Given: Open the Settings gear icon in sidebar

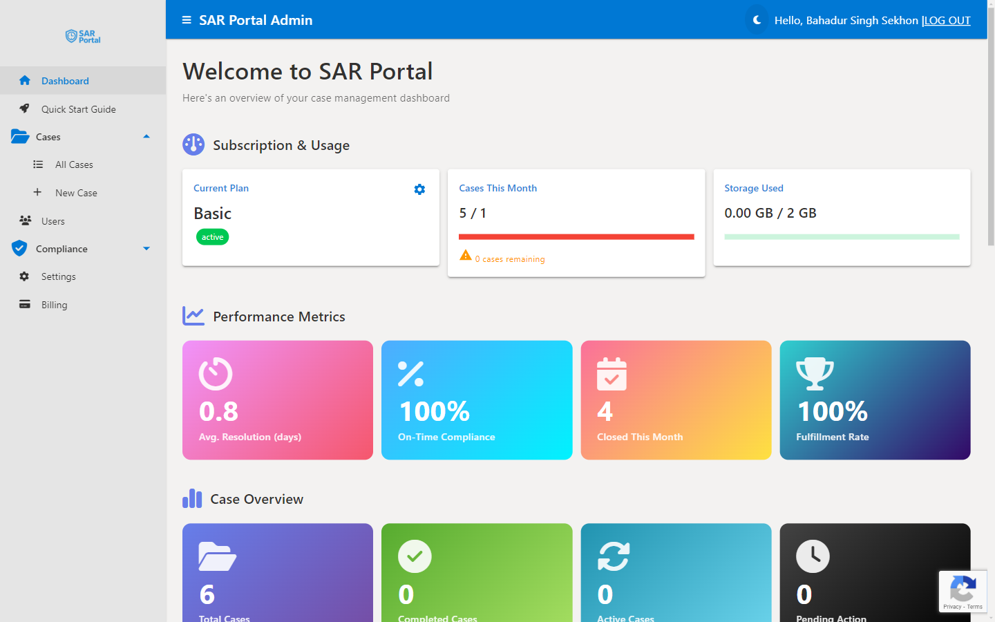Looking at the screenshot, I should pos(23,276).
